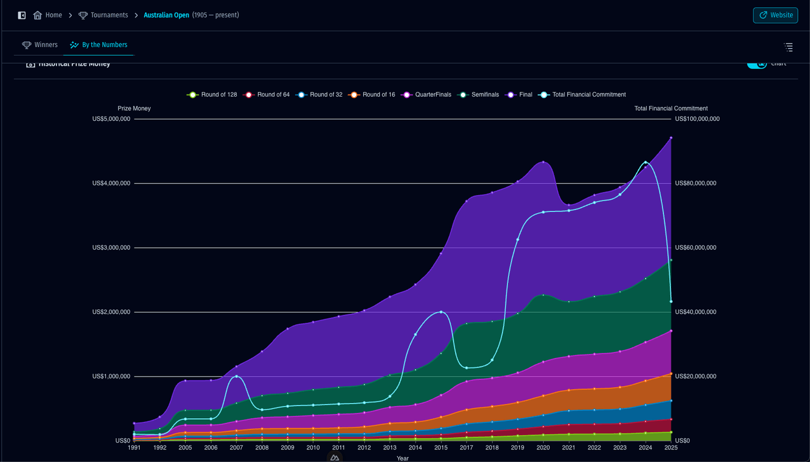This screenshot has height=462, width=810.
Task: Click the 1991 x-axis year label
Action: [134, 448]
